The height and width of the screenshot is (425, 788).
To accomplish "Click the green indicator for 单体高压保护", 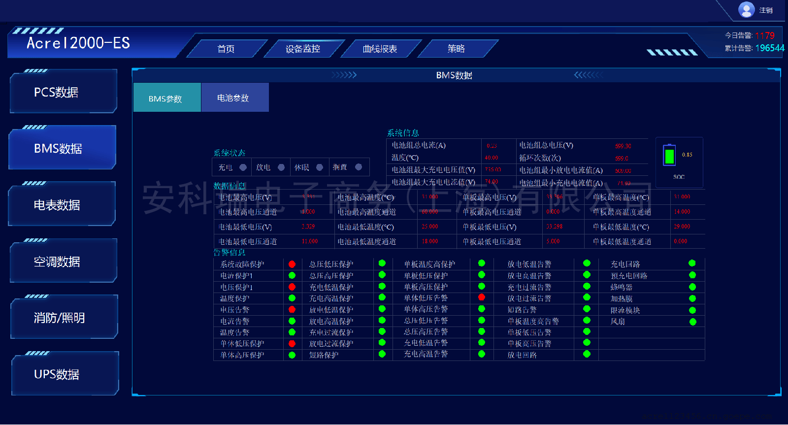I will pyautogui.click(x=292, y=355).
